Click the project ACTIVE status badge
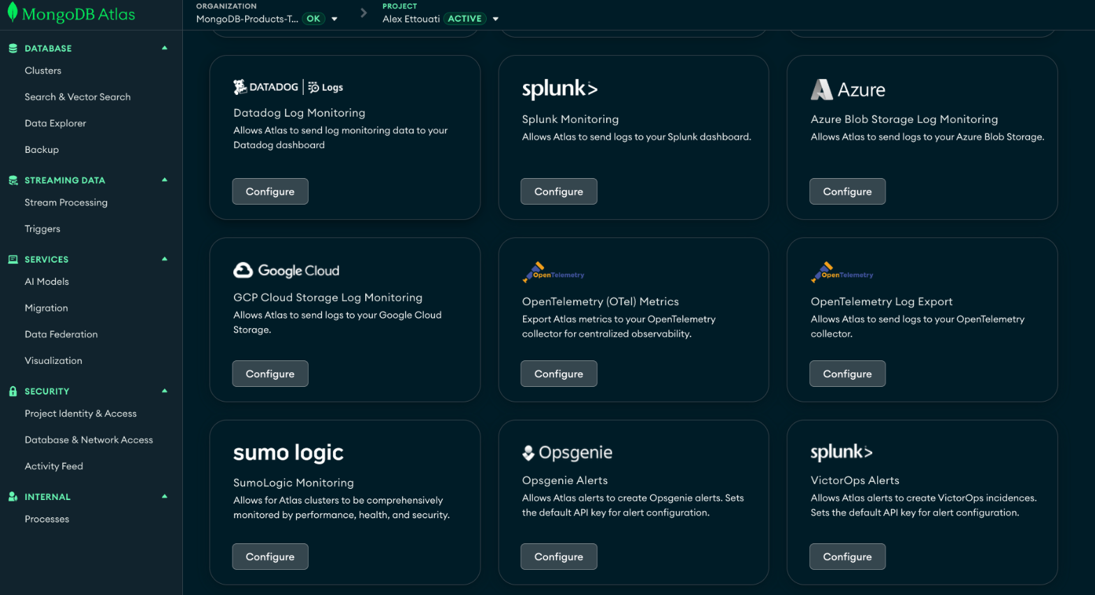This screenshot has width=1095, height=595. coord(465,19)
